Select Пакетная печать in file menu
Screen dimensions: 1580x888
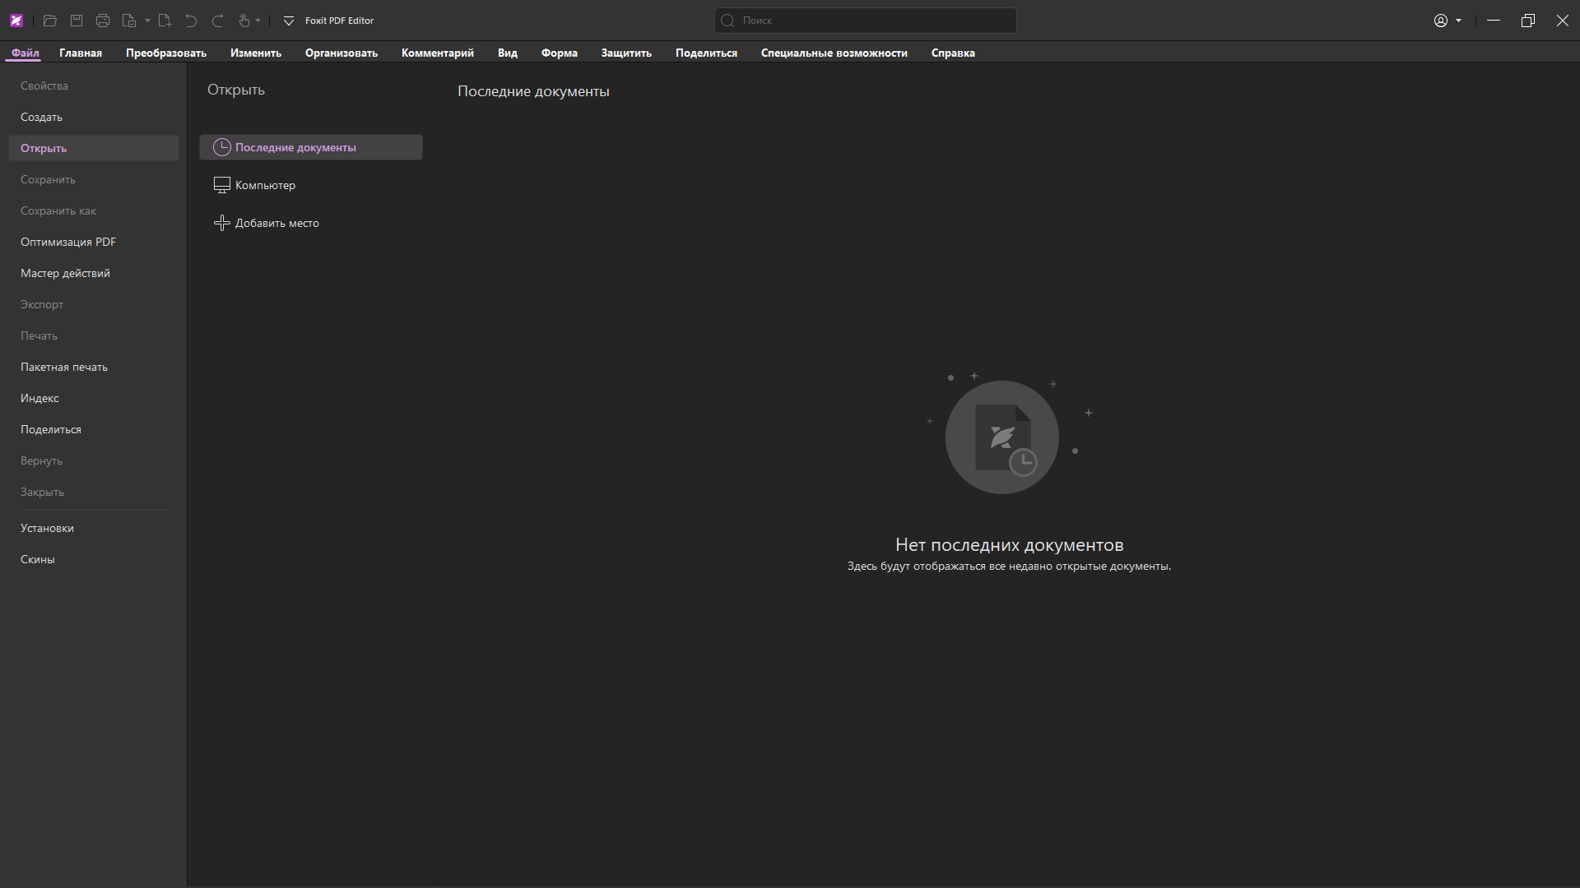94,367
